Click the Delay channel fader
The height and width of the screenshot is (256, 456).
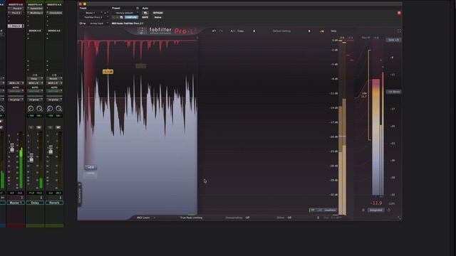pyautogui.click(x=31, y=158)
